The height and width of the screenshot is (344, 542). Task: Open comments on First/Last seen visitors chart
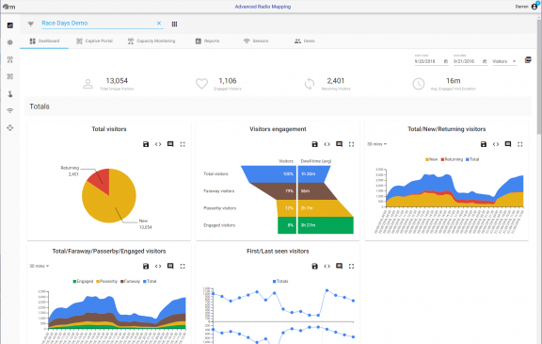click(x=339, y=266)
